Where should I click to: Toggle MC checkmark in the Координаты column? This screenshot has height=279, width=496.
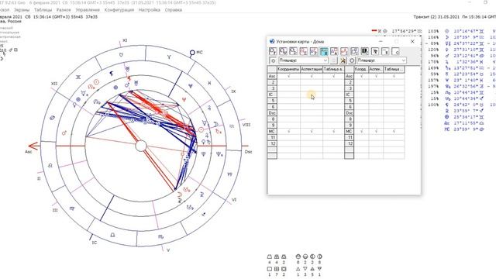coord(288,131)
